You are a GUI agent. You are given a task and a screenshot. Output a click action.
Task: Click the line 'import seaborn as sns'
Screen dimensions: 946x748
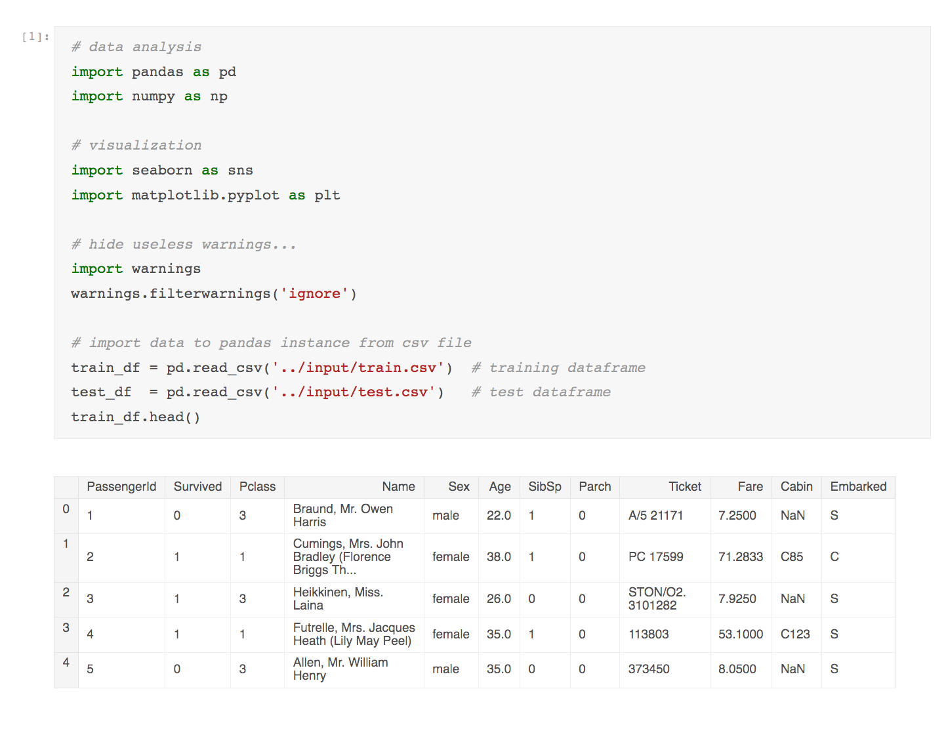162,171
